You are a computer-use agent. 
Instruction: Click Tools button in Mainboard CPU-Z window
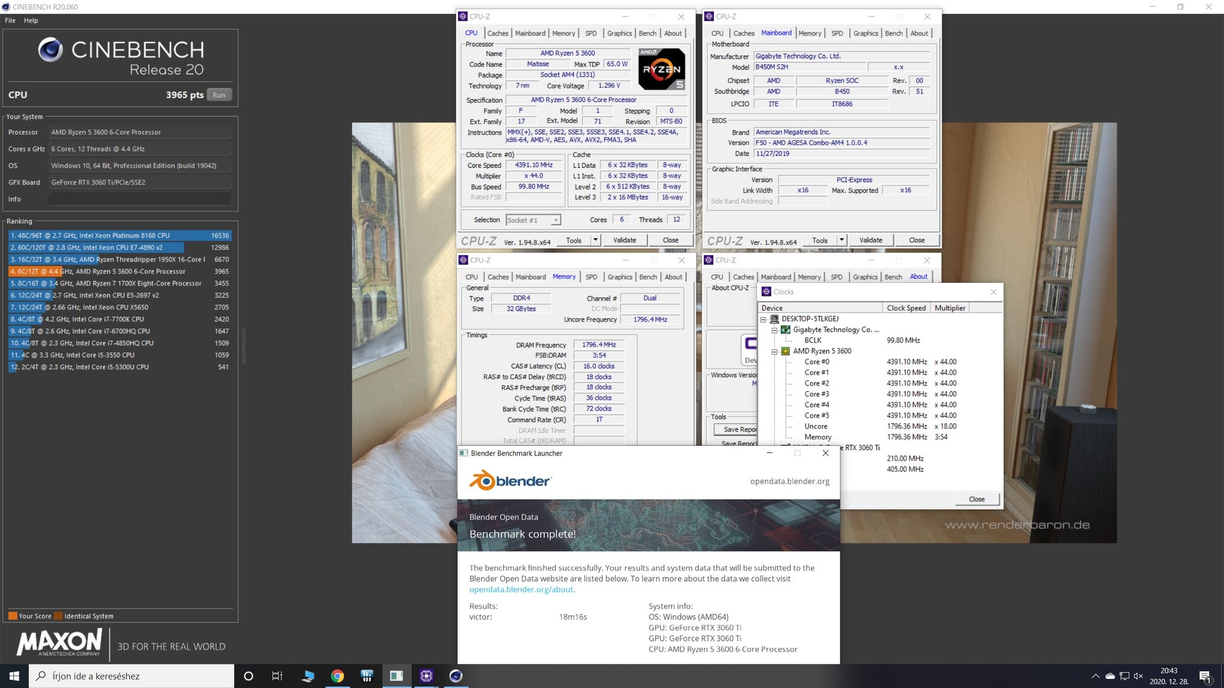820,240
